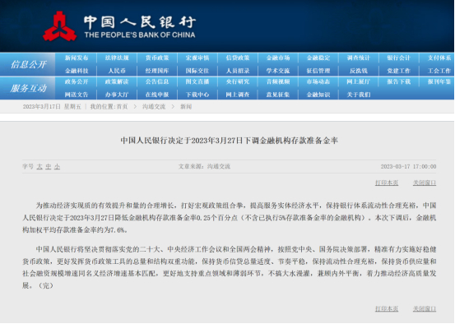Click the People's Bank of China emblem logo
Screen dimensions: 455x324
60,26
